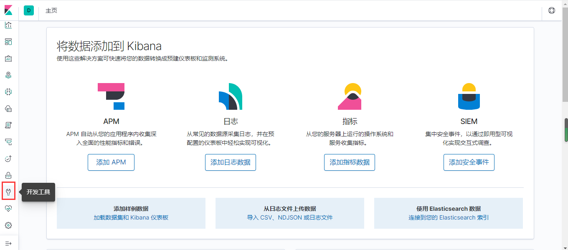This screenshot has width=568, height=250.
Task: Click the 日志 product logo
Action: [231, 96]
